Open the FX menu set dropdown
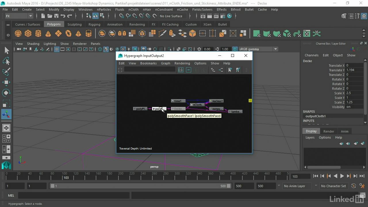 pyautogui.click(x=19, y=16)
